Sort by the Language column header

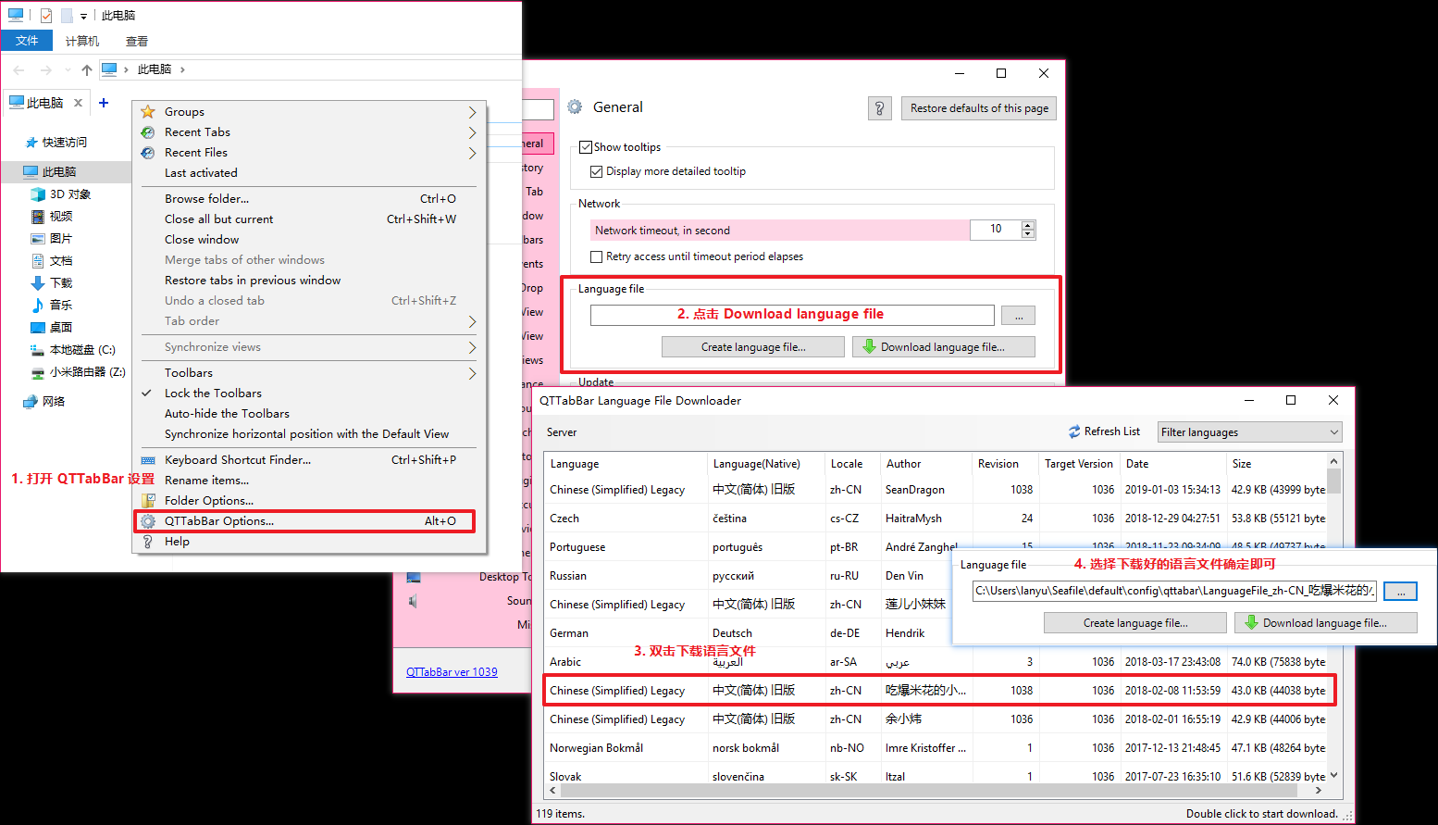click(x=626, y=464)
